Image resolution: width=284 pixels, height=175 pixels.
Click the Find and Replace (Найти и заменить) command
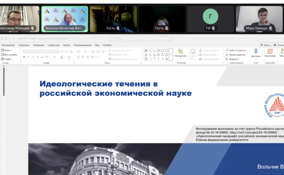[x=236, y=50]
